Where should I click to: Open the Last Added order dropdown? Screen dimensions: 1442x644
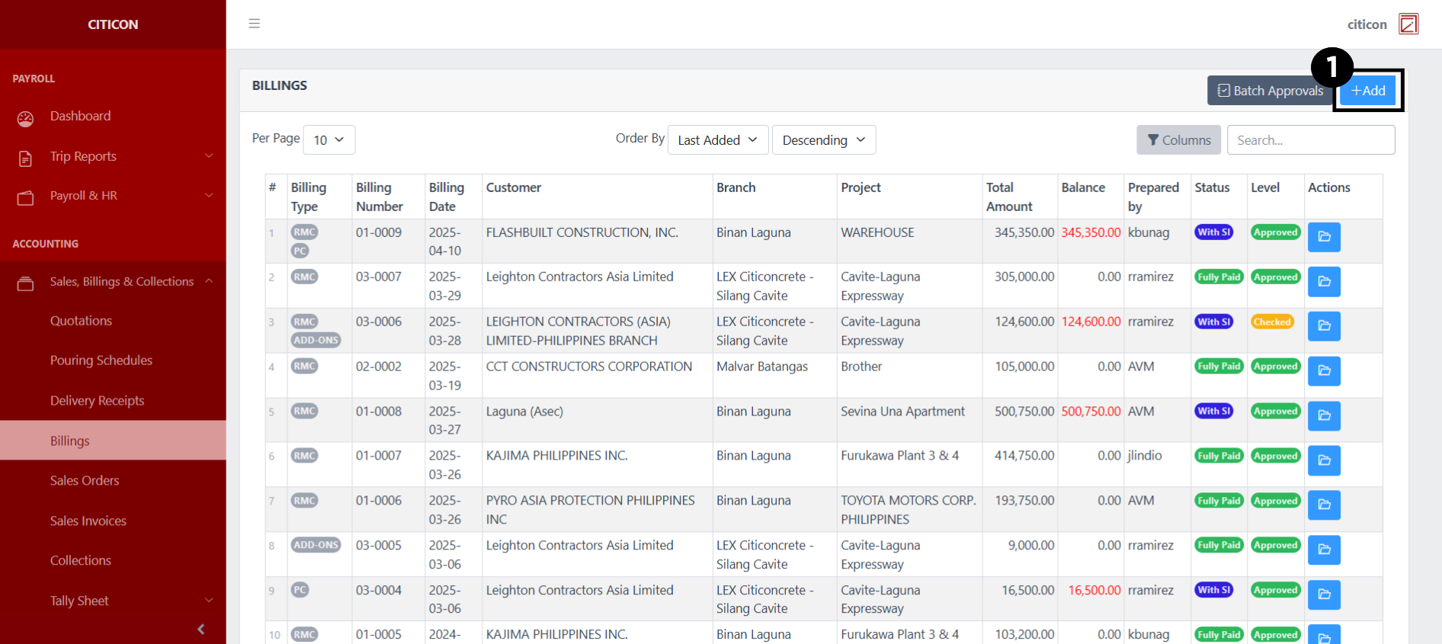[716, 140]
